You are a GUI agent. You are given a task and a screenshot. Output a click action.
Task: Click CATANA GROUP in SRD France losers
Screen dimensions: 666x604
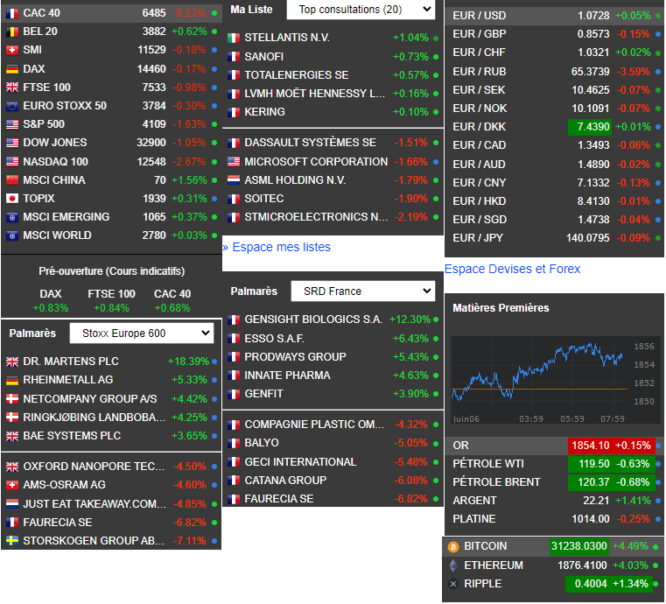click(x=285, y=481)
